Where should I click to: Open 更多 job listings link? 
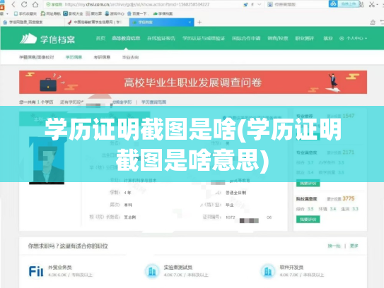coord(354,246)
